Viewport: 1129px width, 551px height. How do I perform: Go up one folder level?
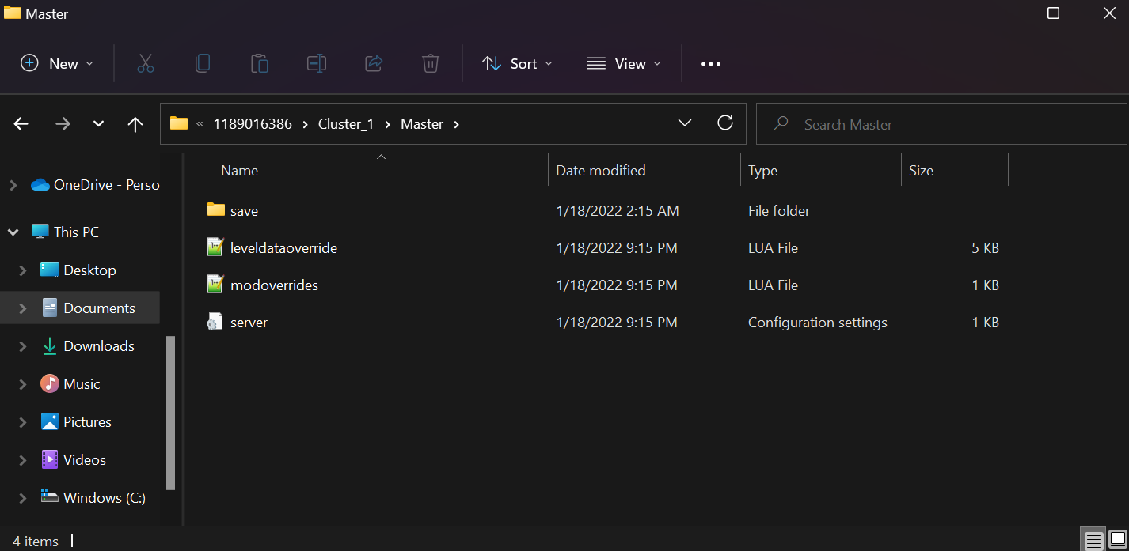click(135, 124)
